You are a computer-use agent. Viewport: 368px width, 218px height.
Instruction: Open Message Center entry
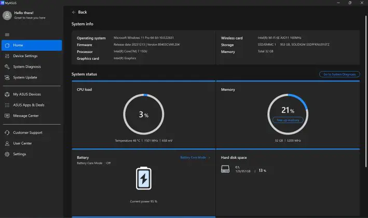point(32,116)
